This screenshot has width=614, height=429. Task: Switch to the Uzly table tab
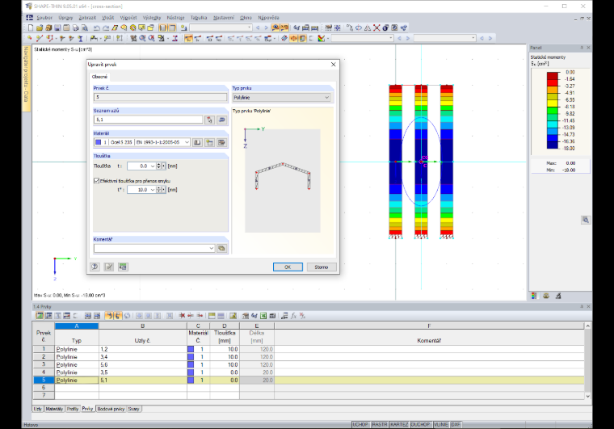tap(38, 409)
